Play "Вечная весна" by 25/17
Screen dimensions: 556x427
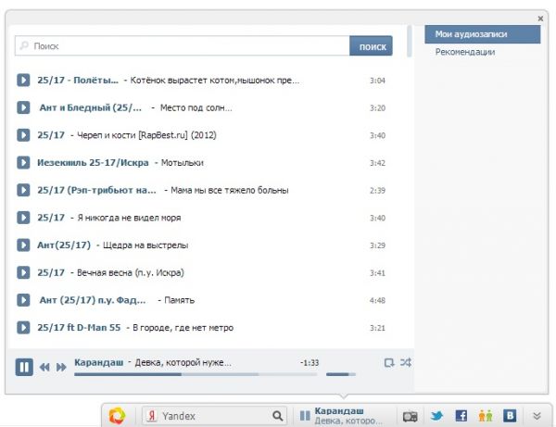pyautogui.click(x=24, y=273)
